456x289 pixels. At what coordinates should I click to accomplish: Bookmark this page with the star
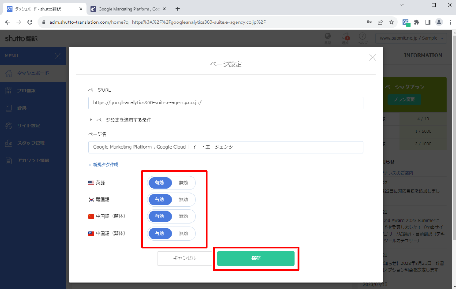tap(392, 22)
